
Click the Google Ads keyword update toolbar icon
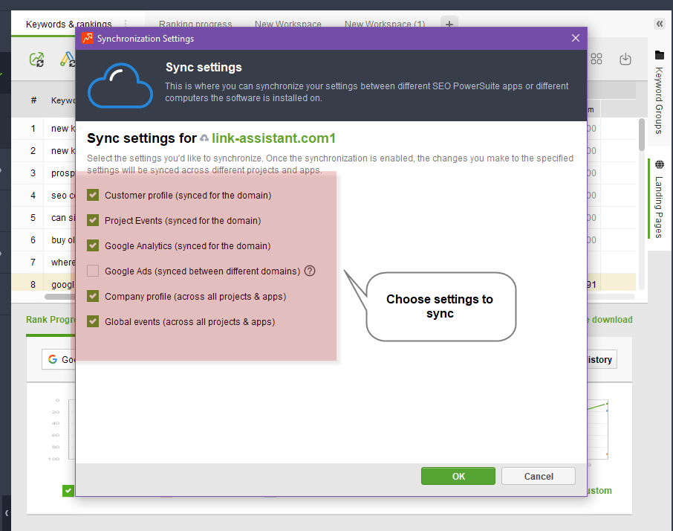(x=68, y=59)
